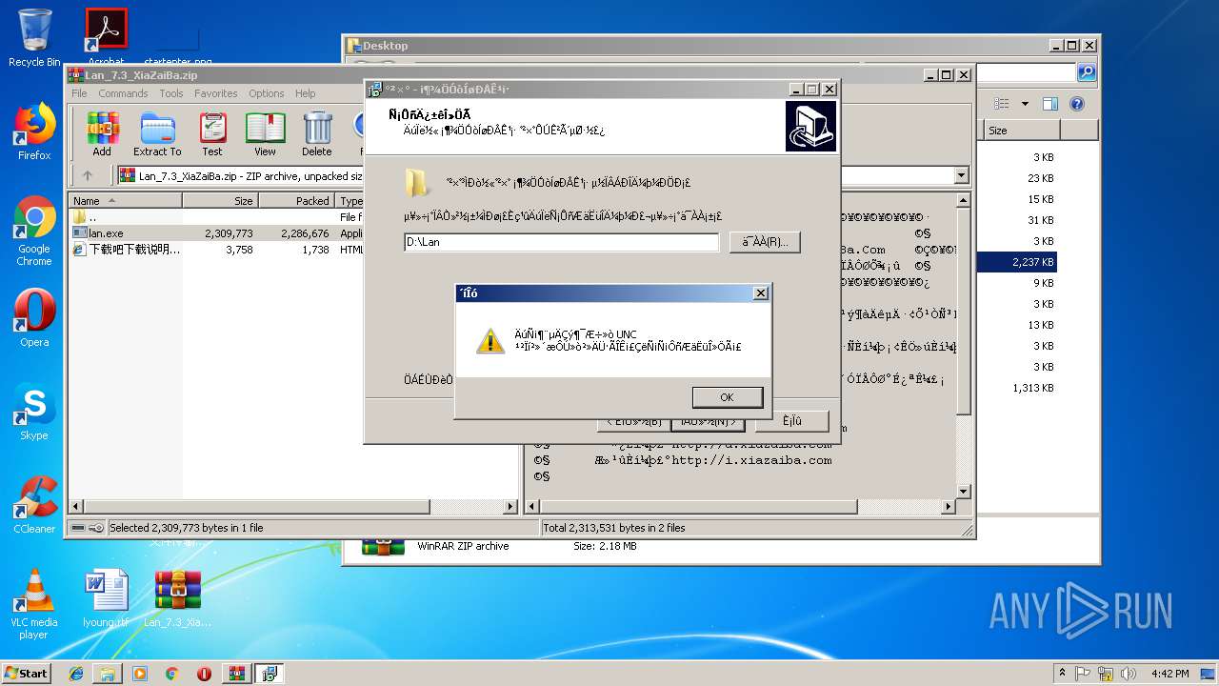Viewport: 1219px width, 686px height.
Task: Open Windows Explorer folder from taskbar
Action: (108, 674)
